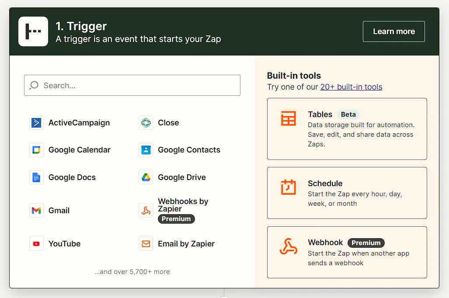Click the Beta badge next to Tables
The height and width of the screenshot is (298, 449).
click(x=348, y=114)
